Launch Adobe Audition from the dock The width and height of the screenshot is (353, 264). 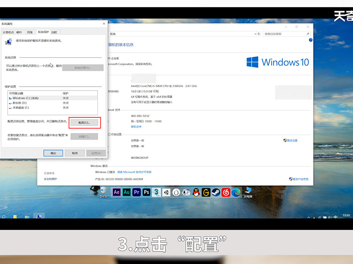[x=127, y=192]
